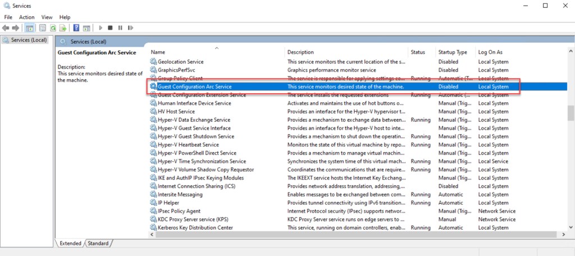Viewport: 575px width, 256px height.
Task: Click the Export List toolbar icon
Action: click(x=63, y=28)
